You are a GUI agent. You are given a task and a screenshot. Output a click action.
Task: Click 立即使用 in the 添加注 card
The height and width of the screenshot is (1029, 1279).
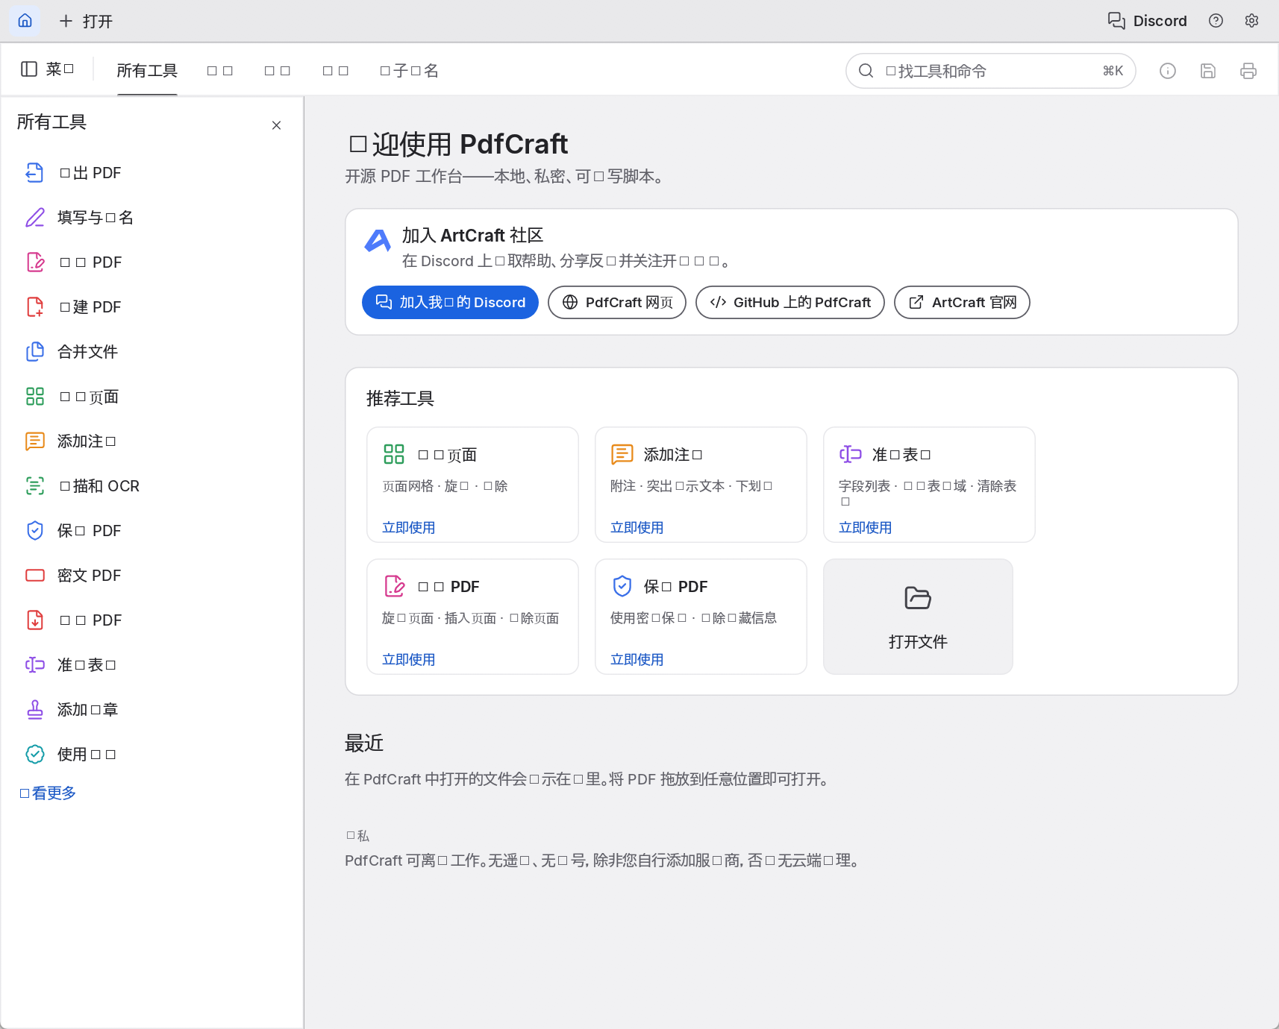pyautogui.click(x=637, y=528)
